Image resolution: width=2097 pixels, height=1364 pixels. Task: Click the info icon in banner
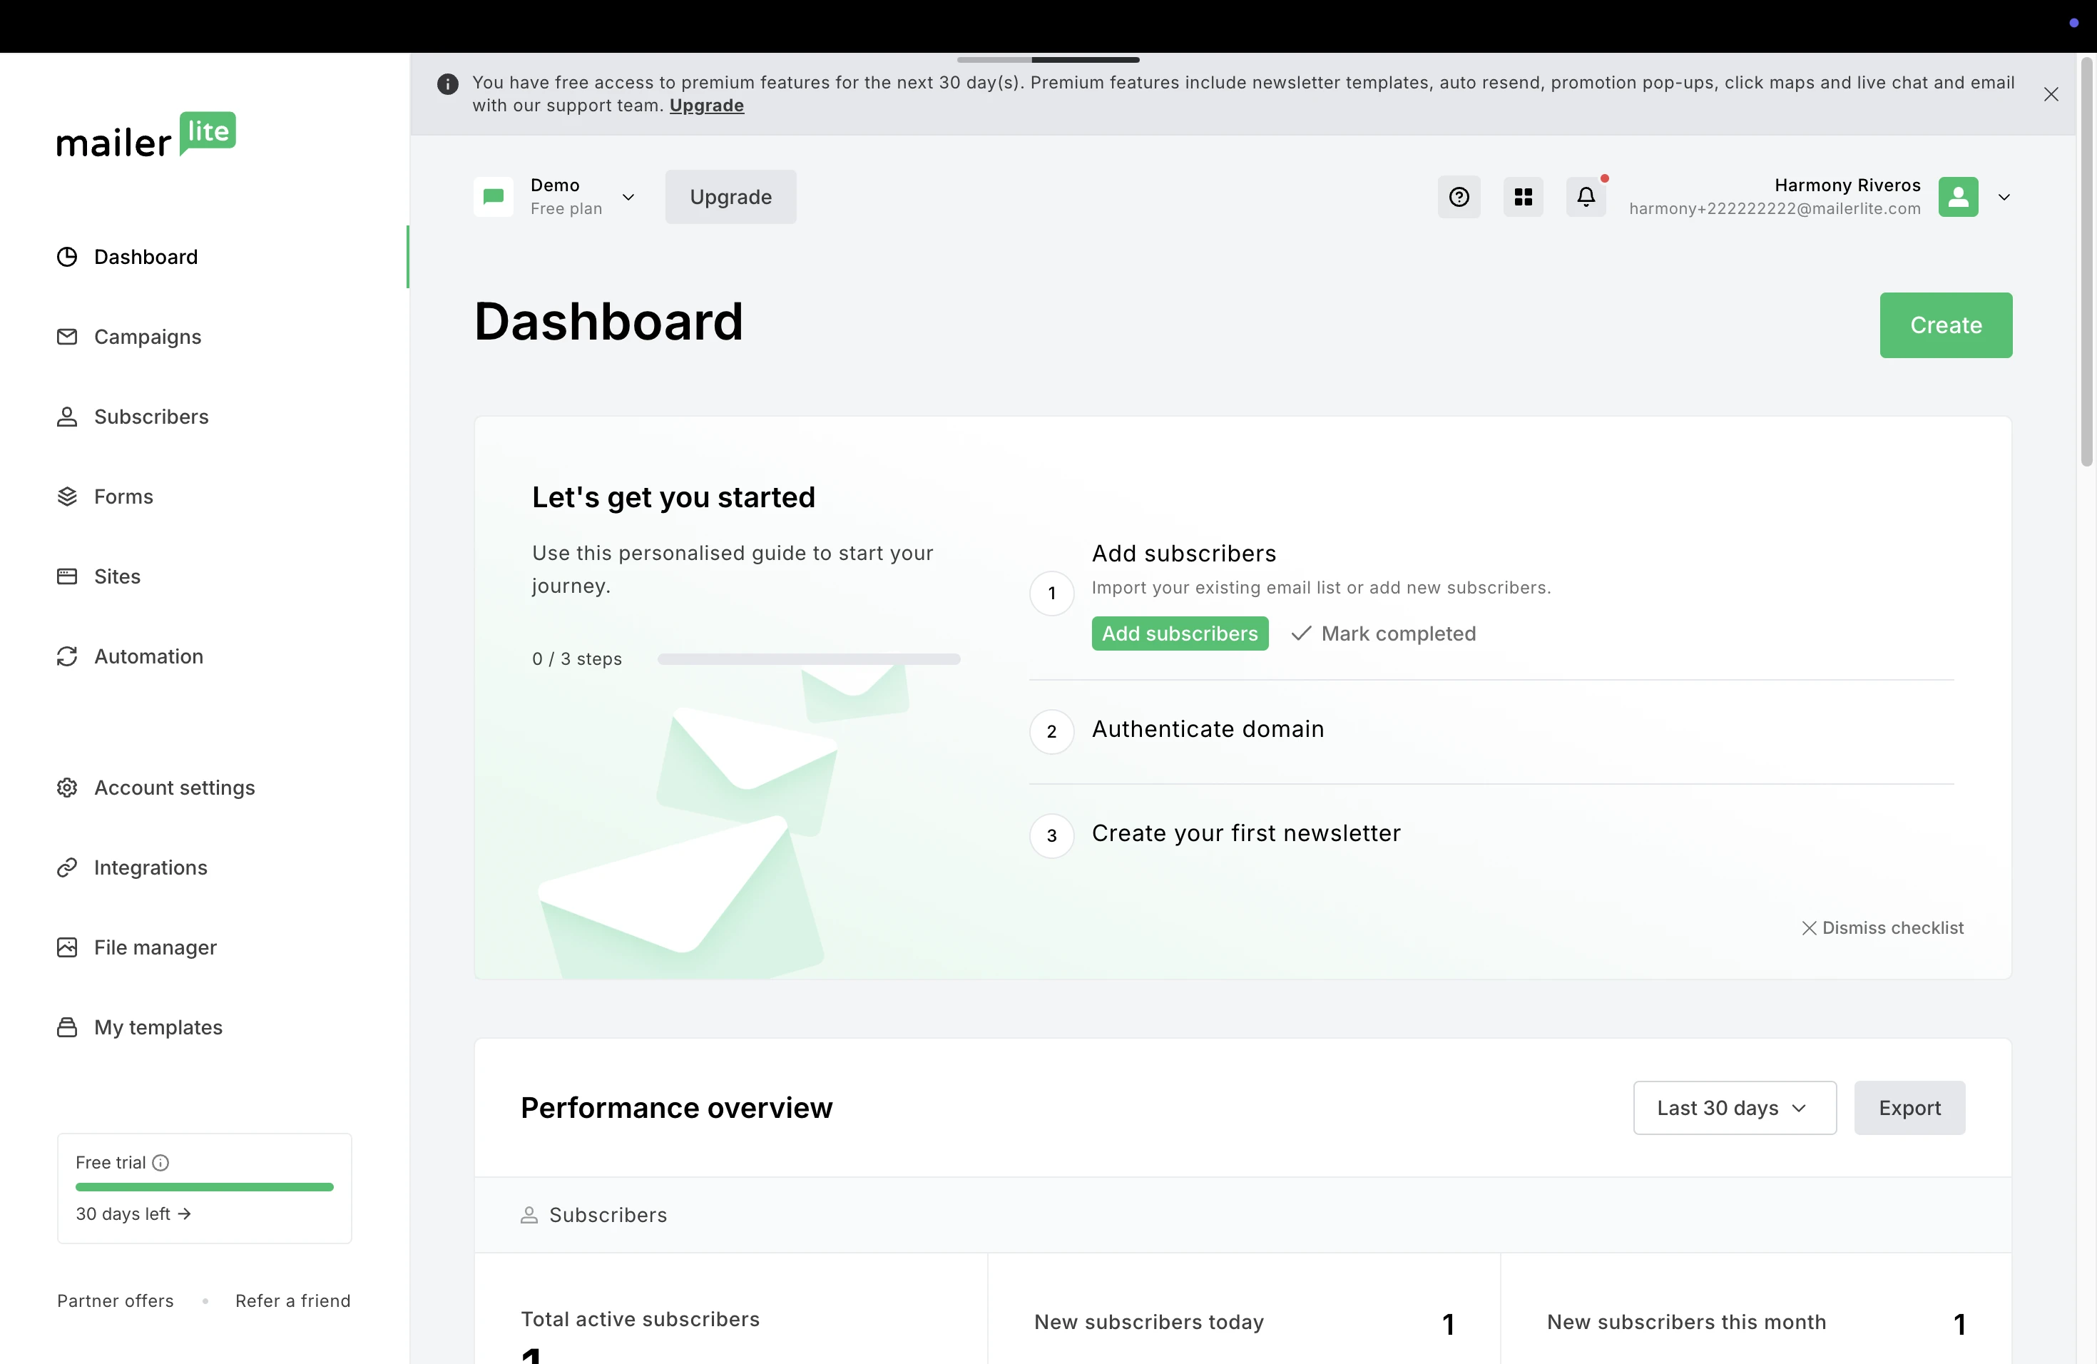coord(448,83)
